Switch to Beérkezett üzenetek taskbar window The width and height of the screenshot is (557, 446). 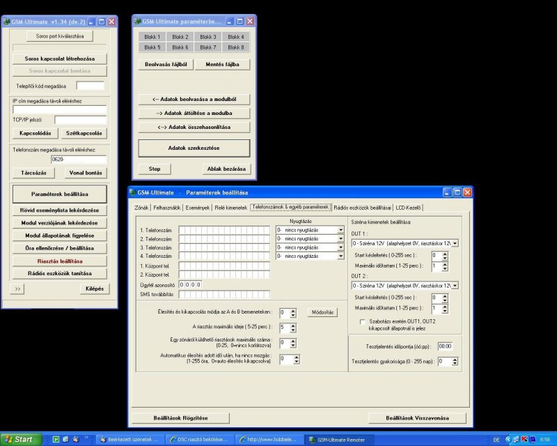click(x=131, y=440)
